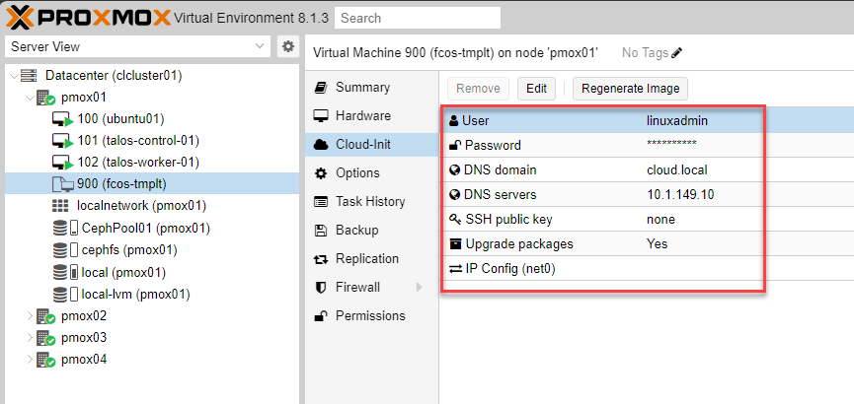
Task: Click the ubuntu01 VM monitor icon
Action: pyautogui.click(x=61, y=119)
